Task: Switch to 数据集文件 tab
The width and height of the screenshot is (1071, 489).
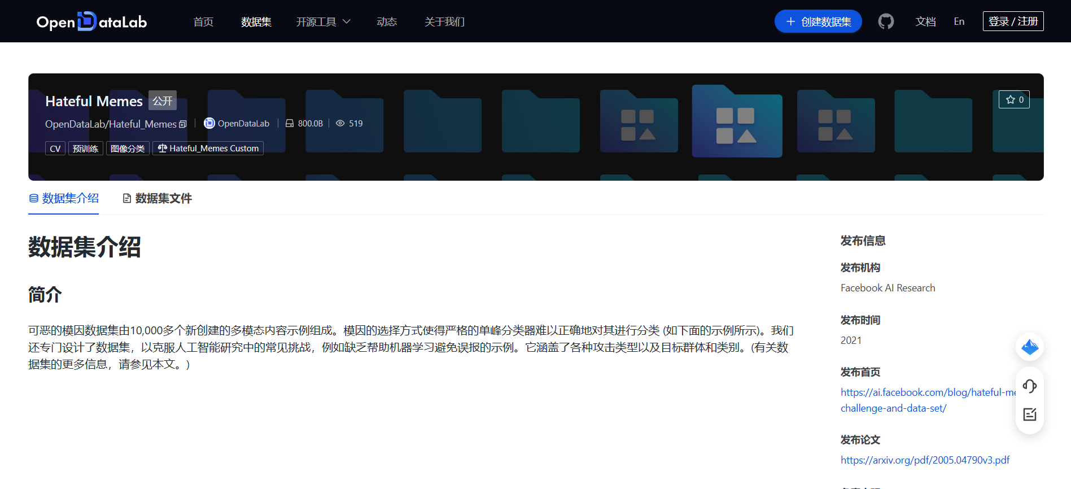Action: 158,198
